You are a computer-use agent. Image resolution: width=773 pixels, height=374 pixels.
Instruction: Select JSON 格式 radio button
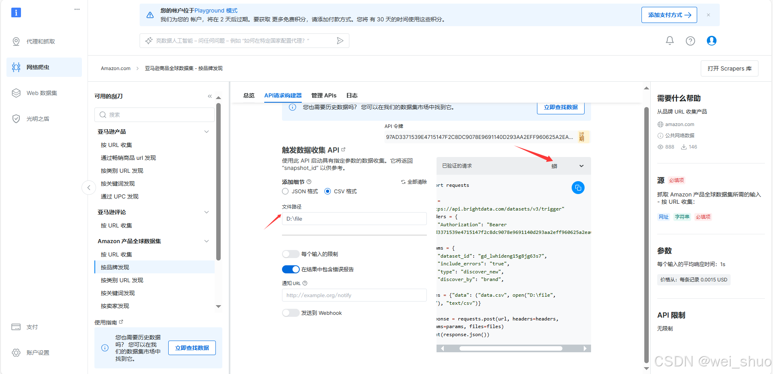pyautogui.click(x=285, y=191)
